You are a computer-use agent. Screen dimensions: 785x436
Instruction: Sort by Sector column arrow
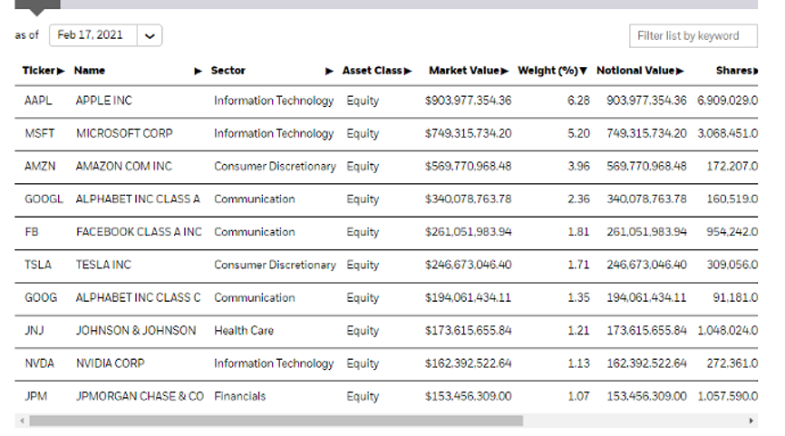[329, 71]
